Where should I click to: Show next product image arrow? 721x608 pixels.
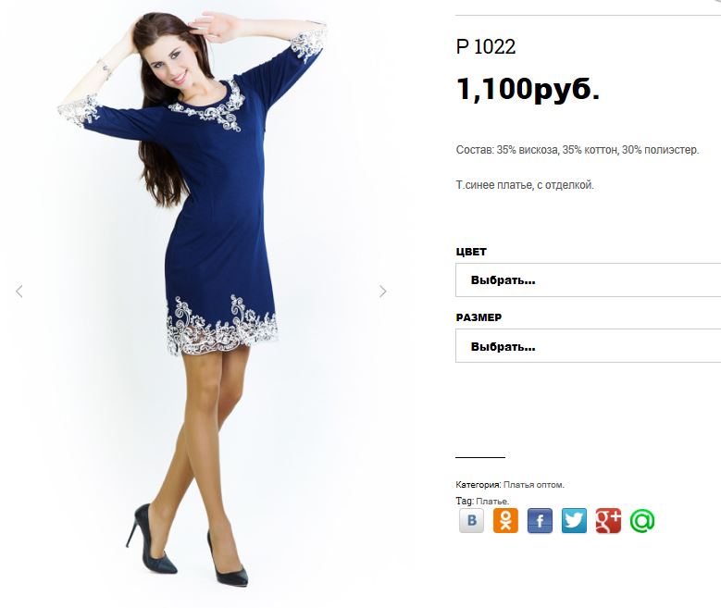click(x=382, y=292)
